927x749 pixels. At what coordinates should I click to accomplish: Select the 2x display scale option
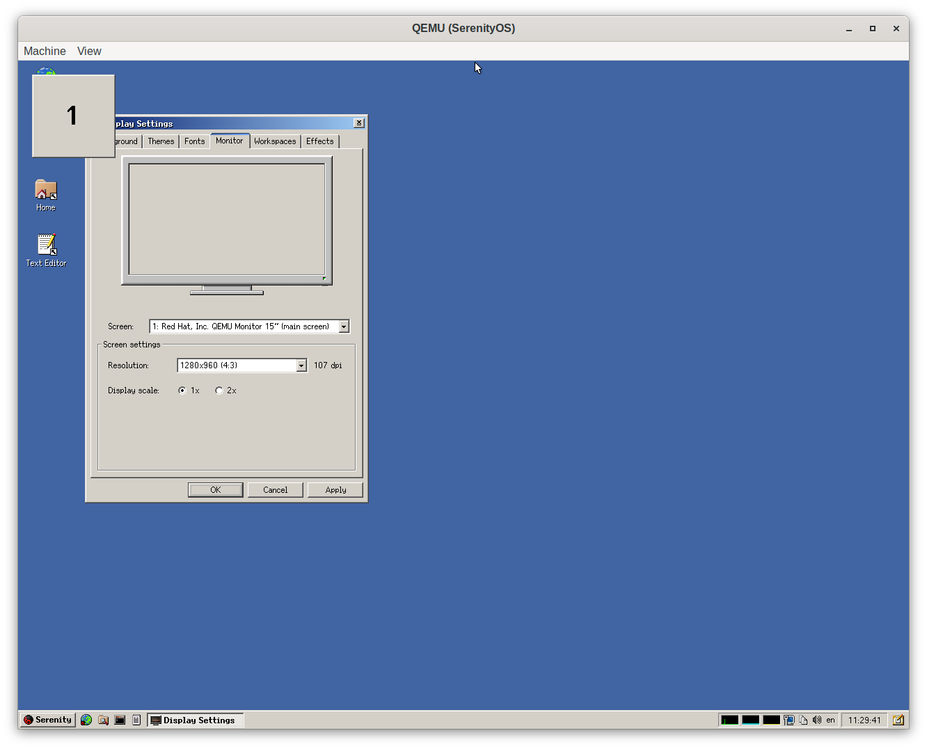pyautogui.click(x=219, y=391)
